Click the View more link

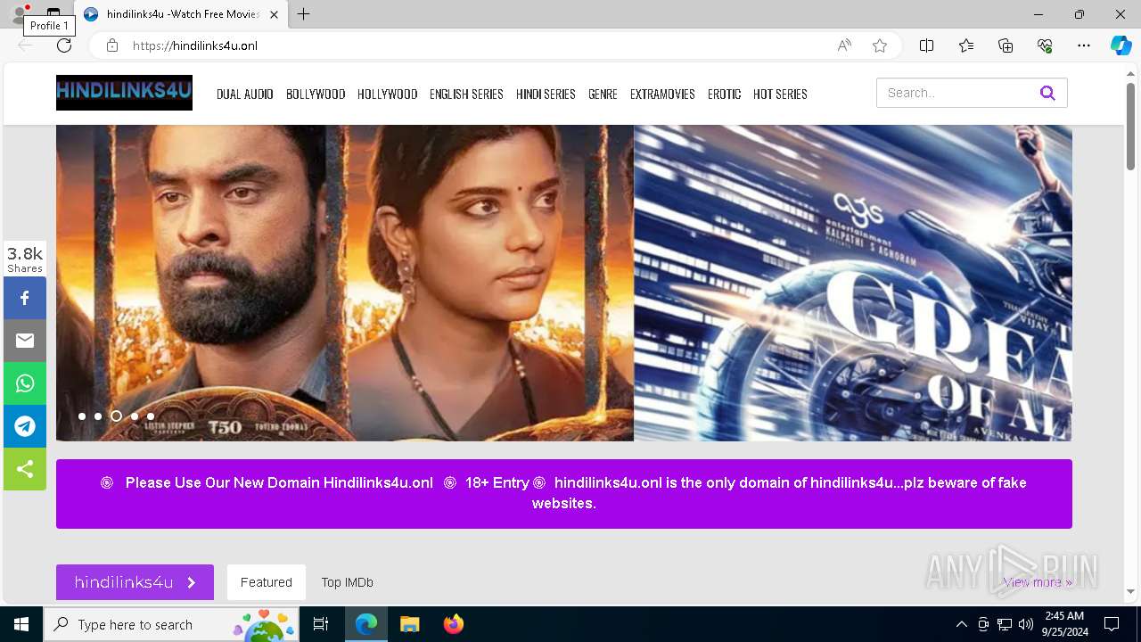click(1038, 582)
